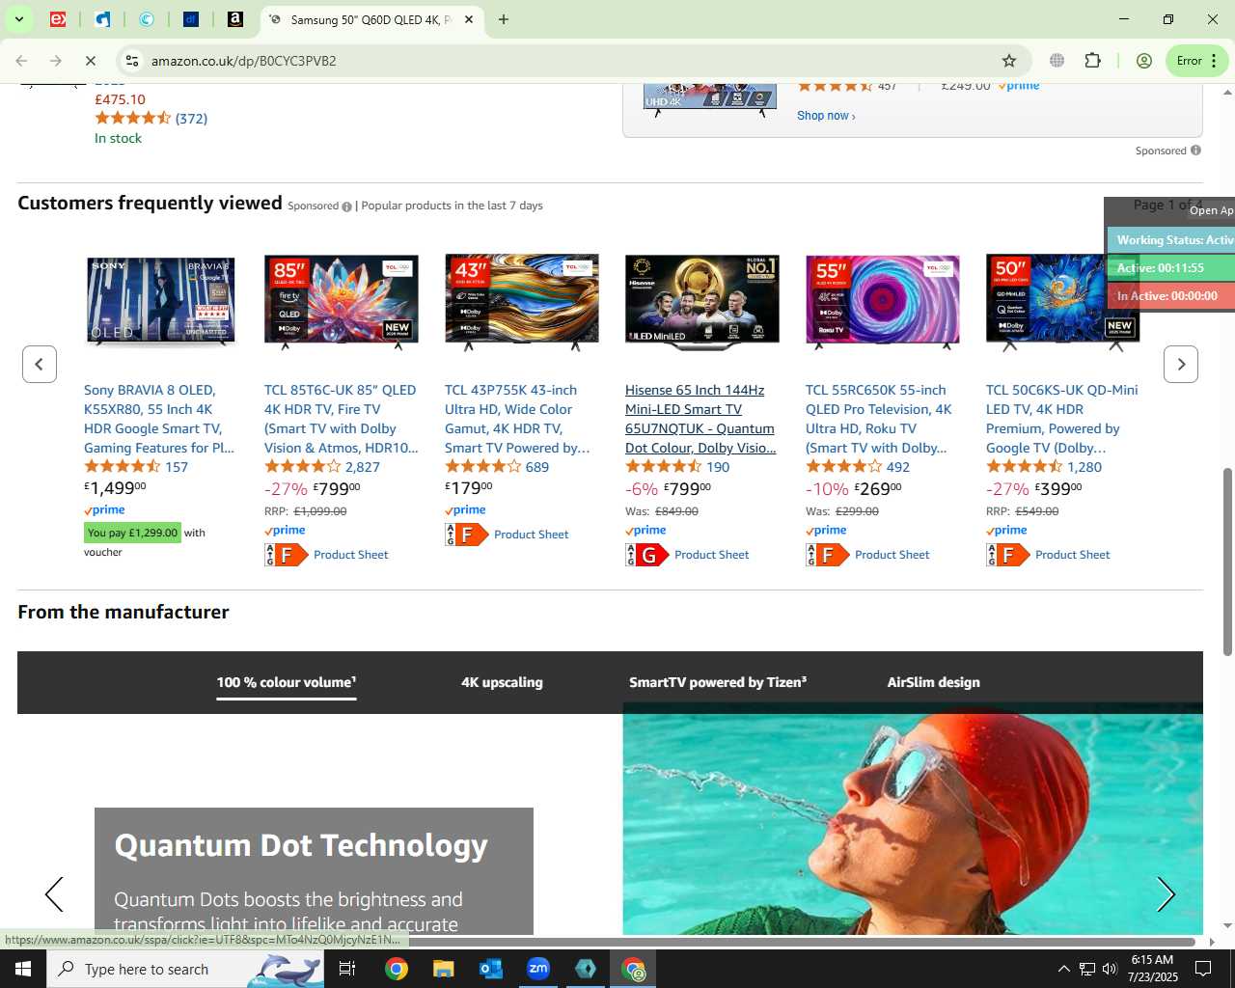Open Task View from taskbar
The height and width of the screenshot is (988, 1235).
click(347, 969)
